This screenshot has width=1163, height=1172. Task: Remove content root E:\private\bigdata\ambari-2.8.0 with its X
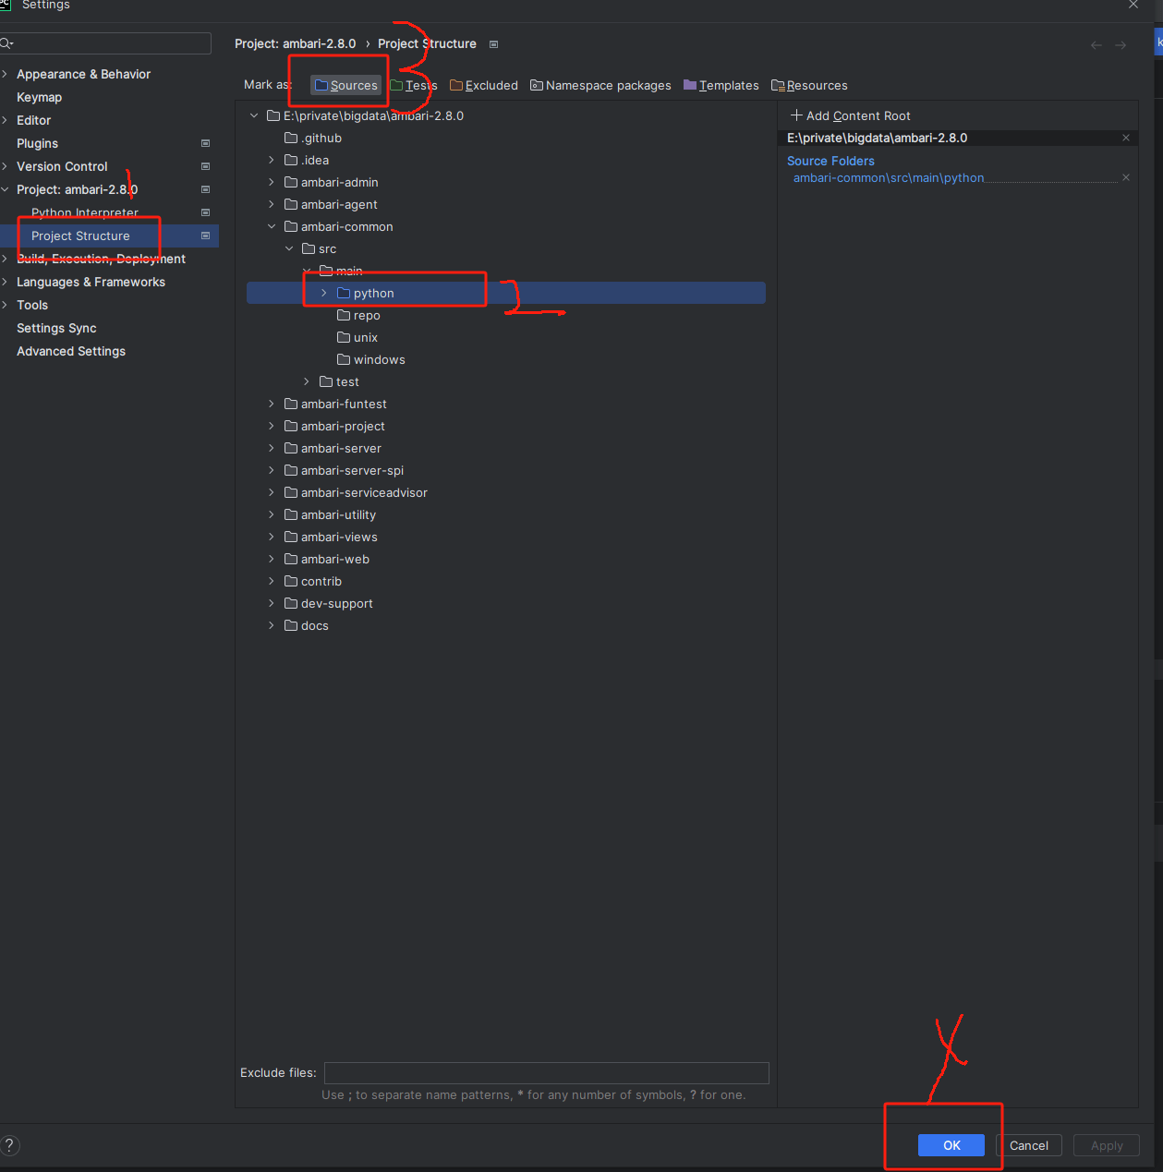1126,138
